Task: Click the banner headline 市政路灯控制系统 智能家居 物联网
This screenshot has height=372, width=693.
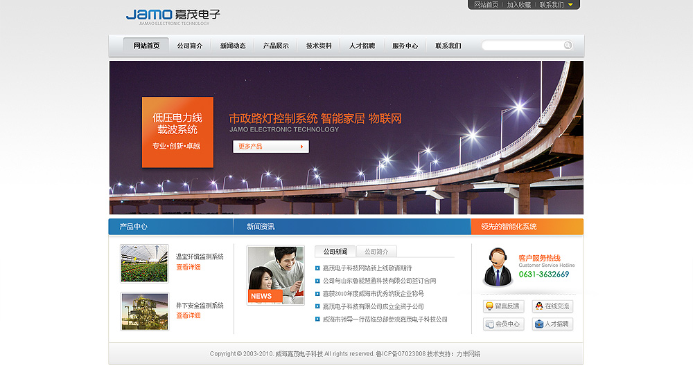Action: (x=315, y=118)
